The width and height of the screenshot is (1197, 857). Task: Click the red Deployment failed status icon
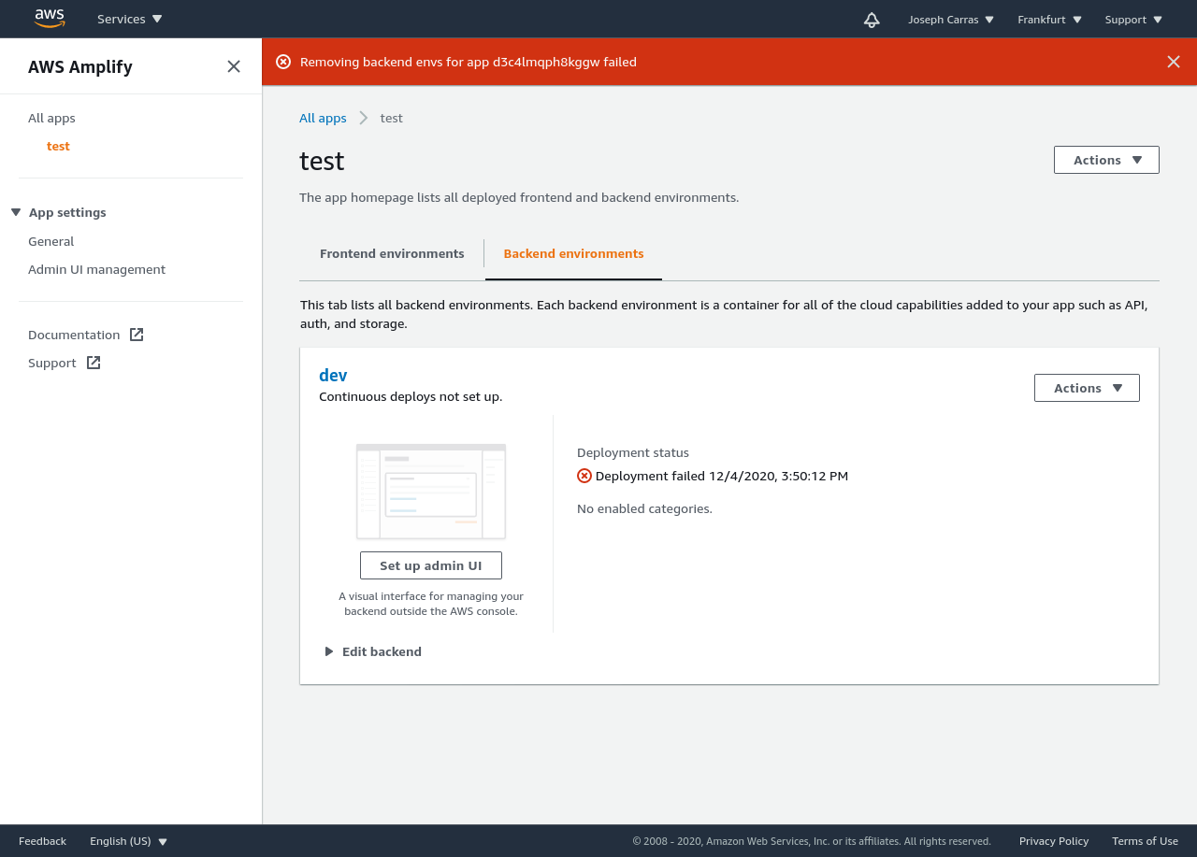click(x=584, y=476)
